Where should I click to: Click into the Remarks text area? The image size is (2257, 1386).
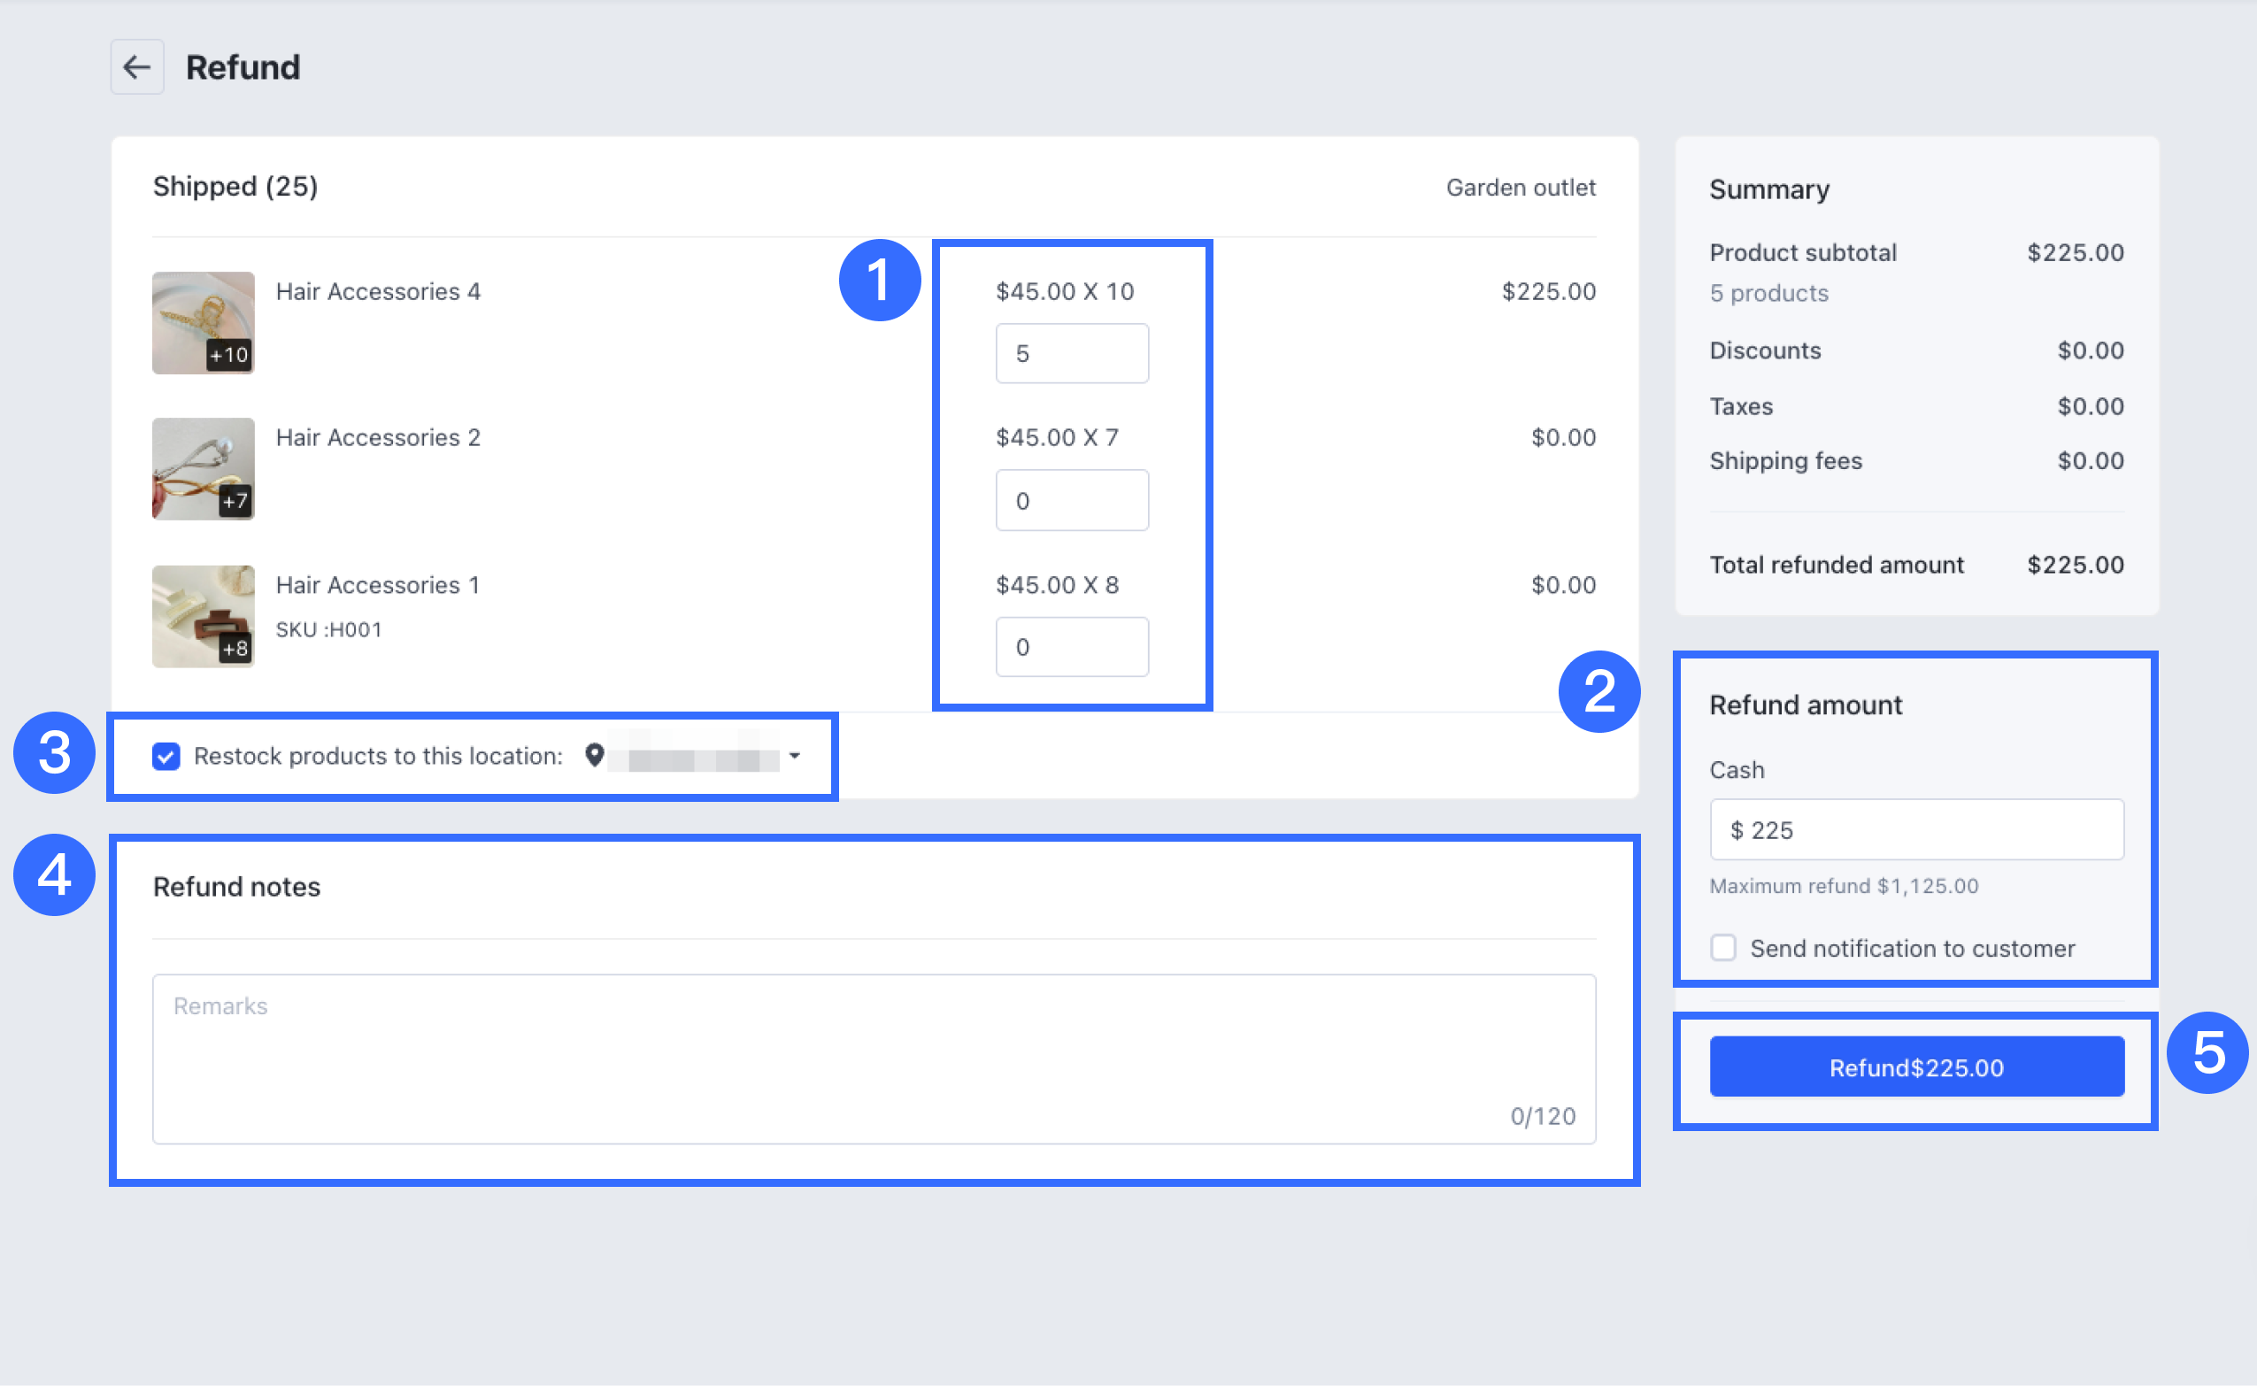[873, 1059]
